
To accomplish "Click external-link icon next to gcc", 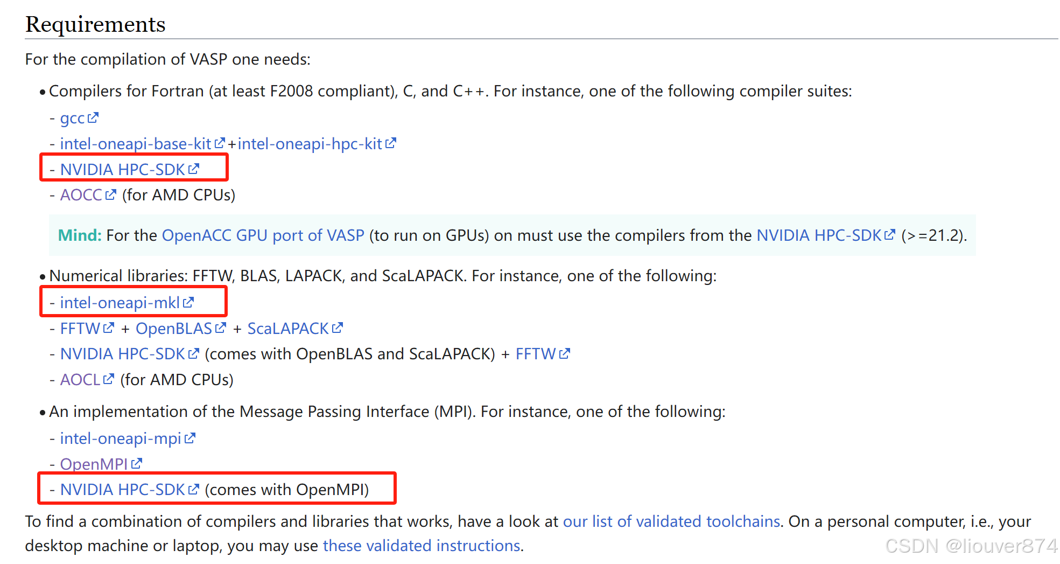I will coord(93,117).
